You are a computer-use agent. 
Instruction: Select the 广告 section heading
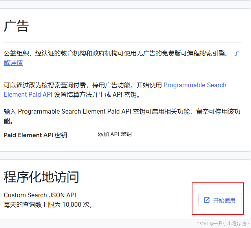pos(16,26)
